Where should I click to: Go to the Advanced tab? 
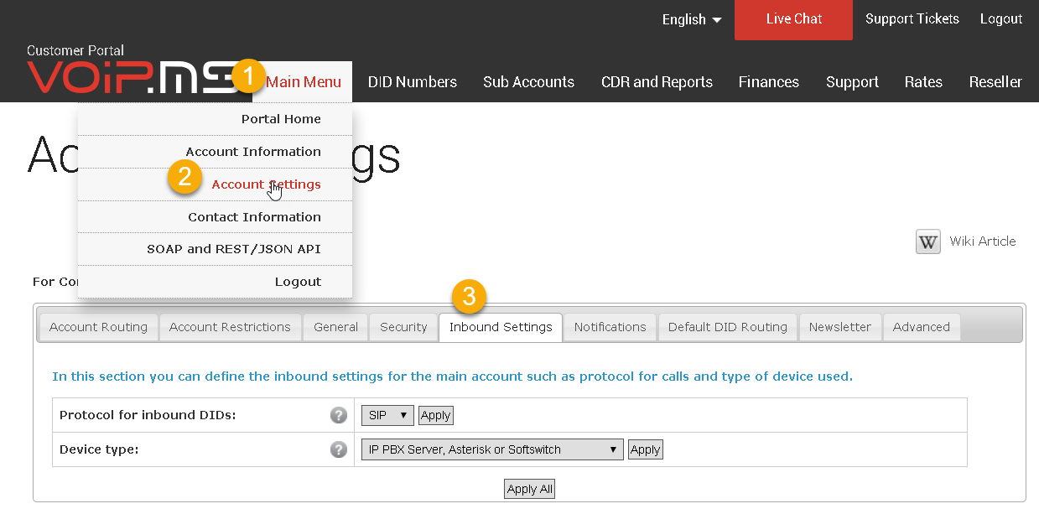[x=921, y=327]
